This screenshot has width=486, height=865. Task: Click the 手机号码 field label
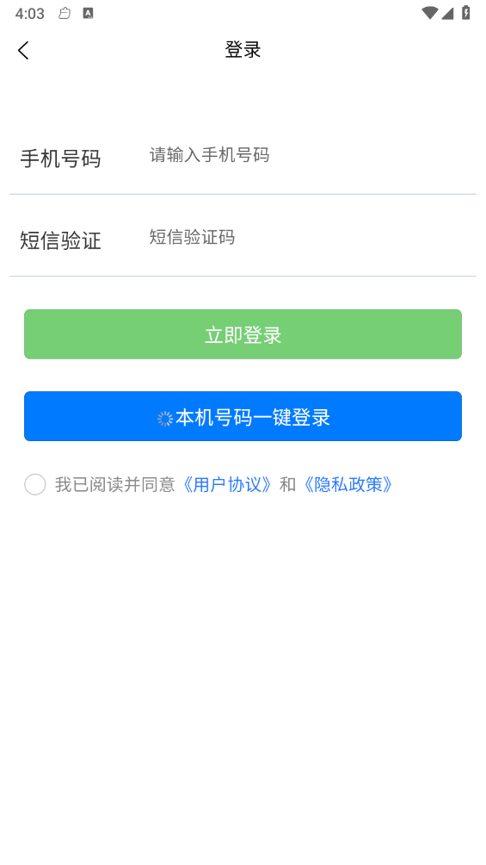60,159
